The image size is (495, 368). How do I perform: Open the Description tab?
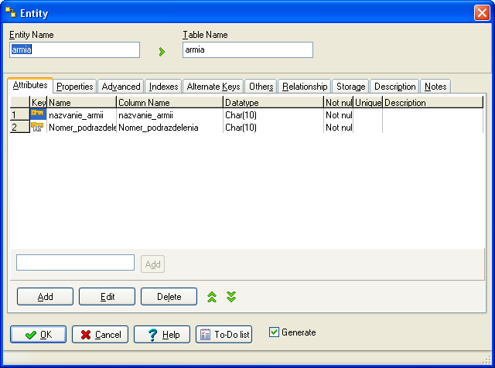394,87
